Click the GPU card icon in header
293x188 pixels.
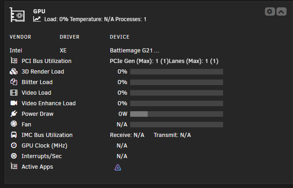pos(17,15)
